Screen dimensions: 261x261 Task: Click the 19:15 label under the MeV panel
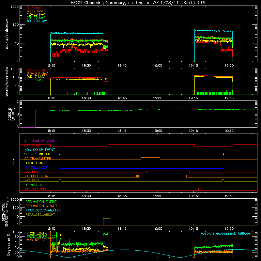tap(193, 98)
